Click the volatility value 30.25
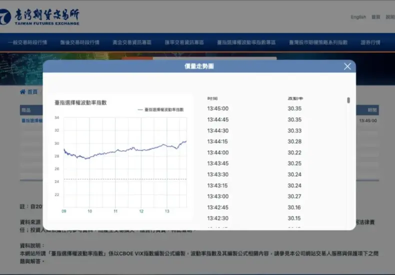 (x=294, y=163)
